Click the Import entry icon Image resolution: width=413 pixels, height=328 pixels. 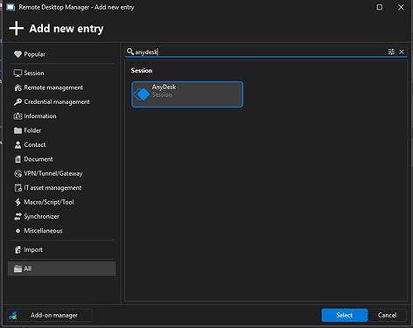click(17, 250)
